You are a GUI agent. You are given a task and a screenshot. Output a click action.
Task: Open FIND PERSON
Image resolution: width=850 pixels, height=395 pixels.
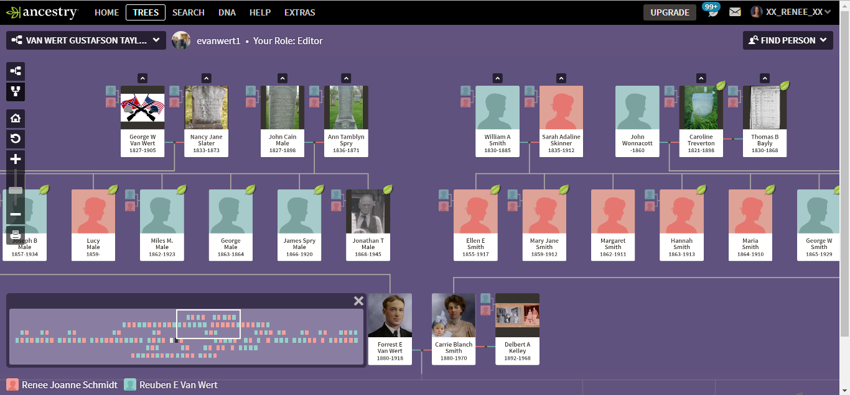pos(787,40)
